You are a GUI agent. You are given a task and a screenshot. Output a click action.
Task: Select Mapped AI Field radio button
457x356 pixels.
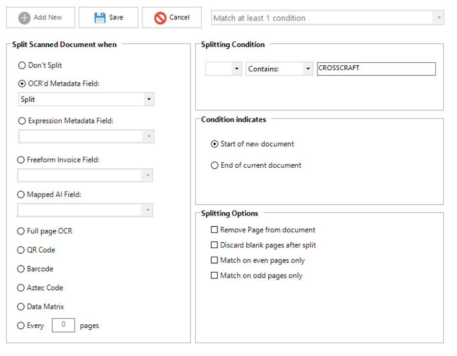[21, 195]
